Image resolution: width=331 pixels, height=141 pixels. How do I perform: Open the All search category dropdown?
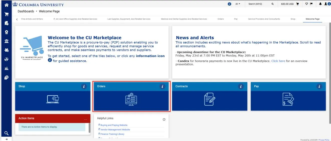click(238, 4)
